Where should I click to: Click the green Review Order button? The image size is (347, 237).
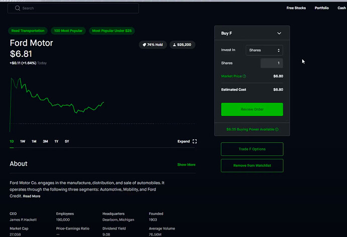[252, 109]
